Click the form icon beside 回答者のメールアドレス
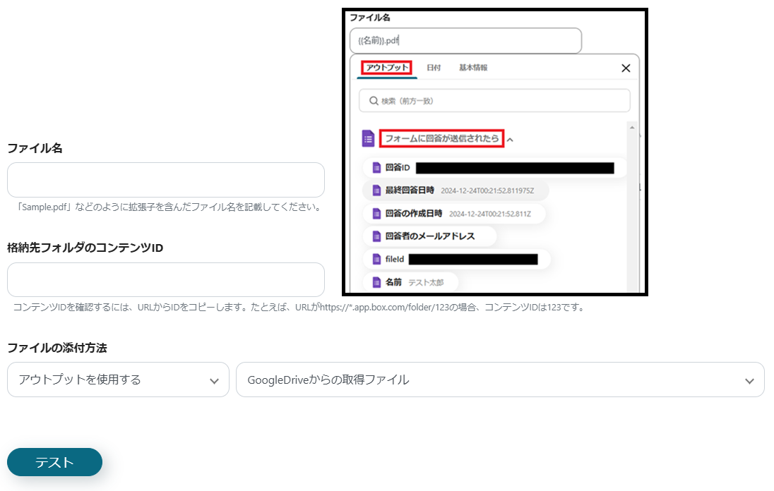774x491 pixels. click(376, 236)
